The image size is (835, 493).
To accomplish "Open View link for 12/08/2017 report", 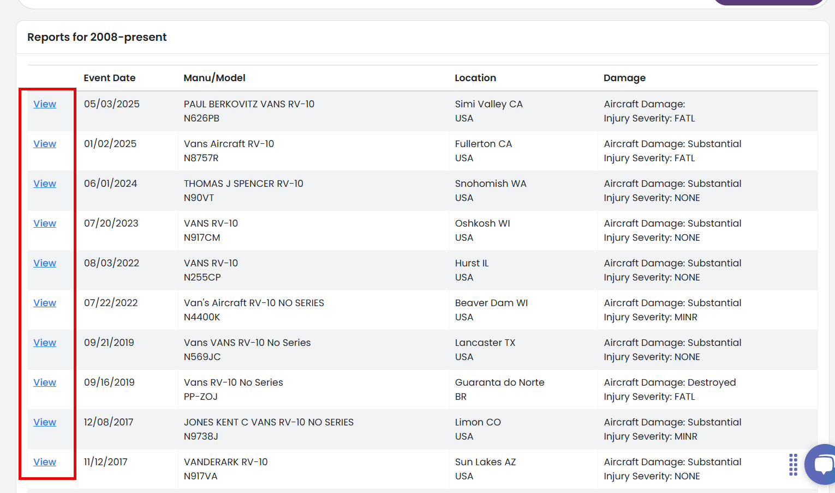I will click(45, 422).
